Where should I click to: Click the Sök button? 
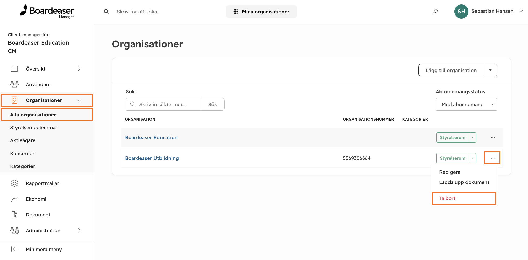(213, 104)
